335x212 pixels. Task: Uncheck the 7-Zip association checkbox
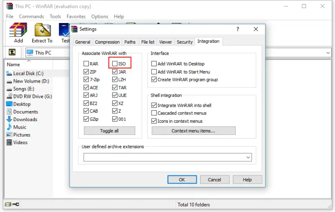coord(86,80)
